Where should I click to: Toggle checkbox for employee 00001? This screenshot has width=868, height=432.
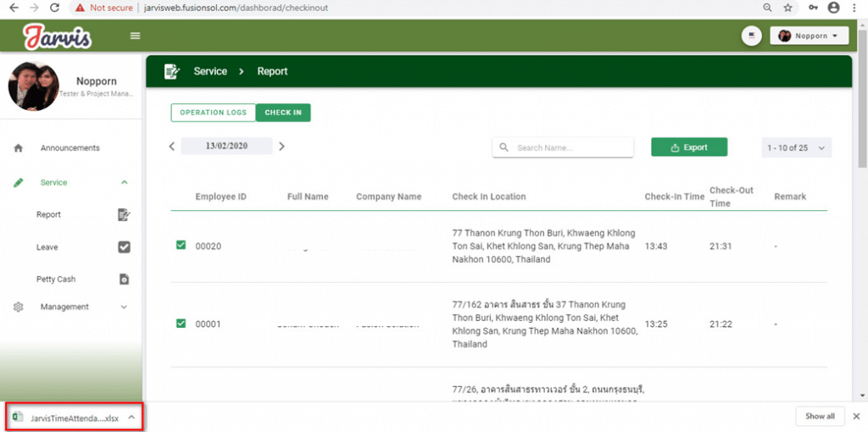[x=181, y=323]
